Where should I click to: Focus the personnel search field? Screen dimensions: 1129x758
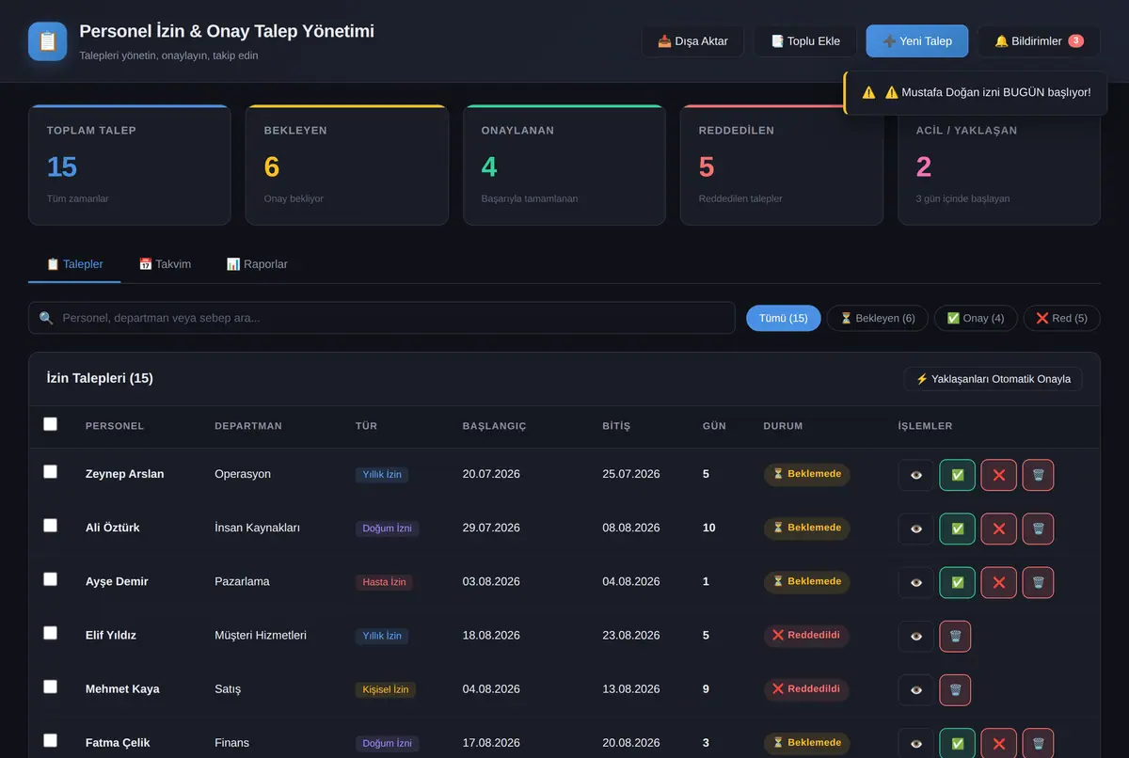382,318
